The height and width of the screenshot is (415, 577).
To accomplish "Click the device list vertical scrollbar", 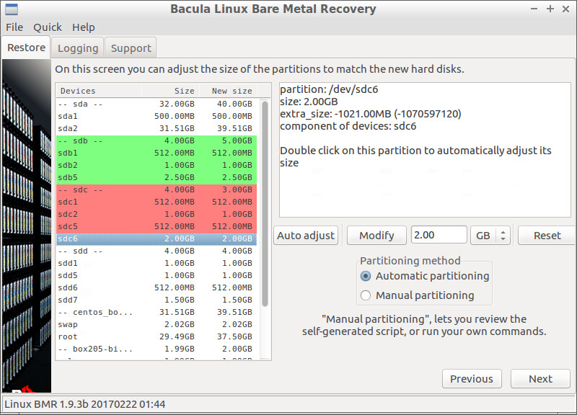I will click(265, 204).
